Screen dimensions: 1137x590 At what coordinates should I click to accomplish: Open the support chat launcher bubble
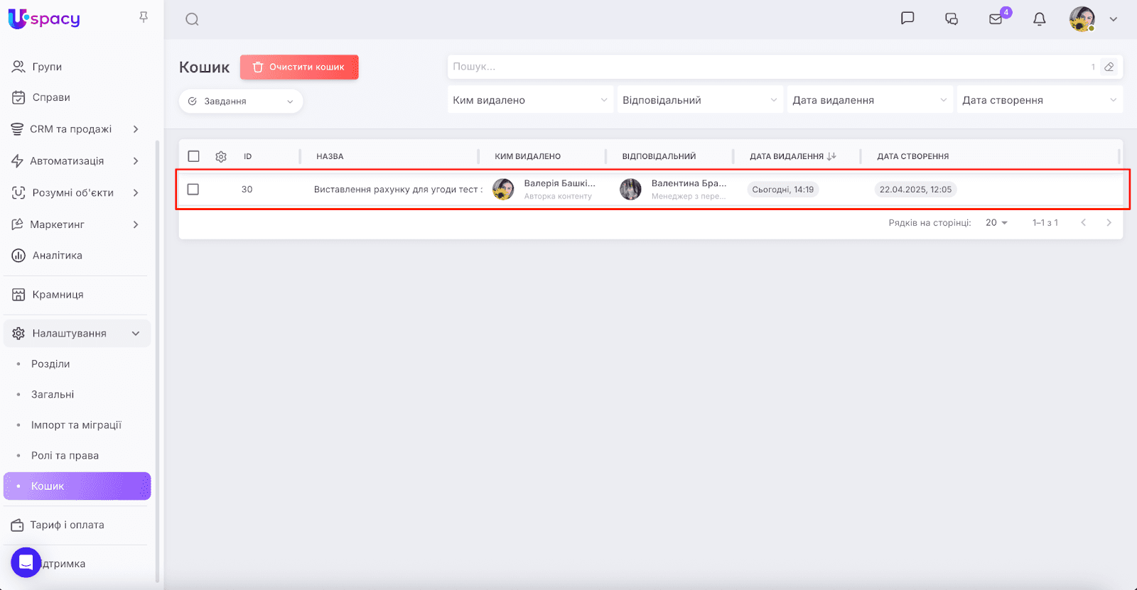[x=26, y=563]
